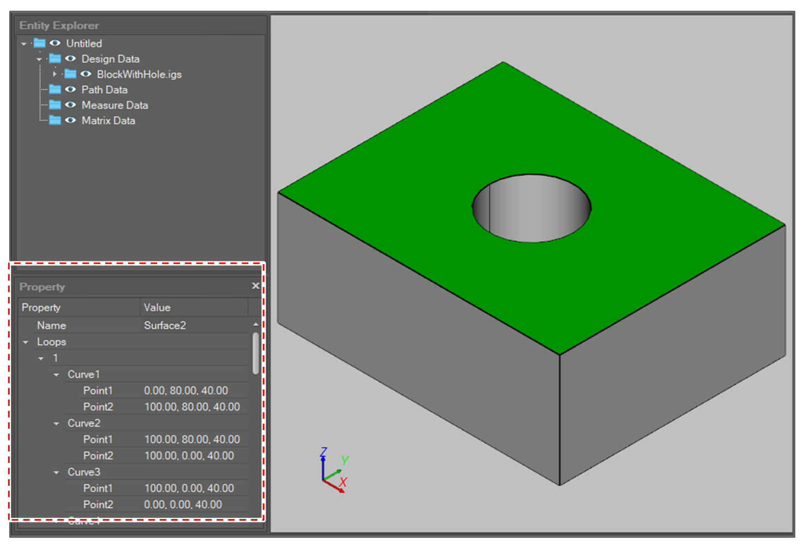Click the Measure Data folder icon
The width and height of the screenshot is (805, 548).
(55, 105)
